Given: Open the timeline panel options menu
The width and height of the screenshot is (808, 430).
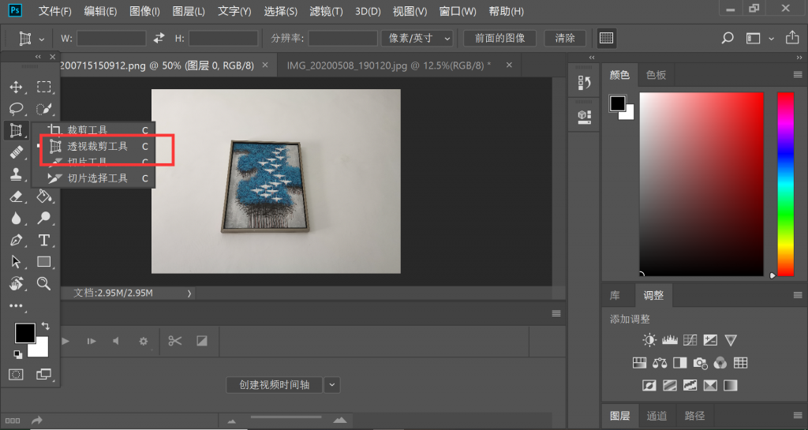Looking at the screenshot, I should (556, 313).
